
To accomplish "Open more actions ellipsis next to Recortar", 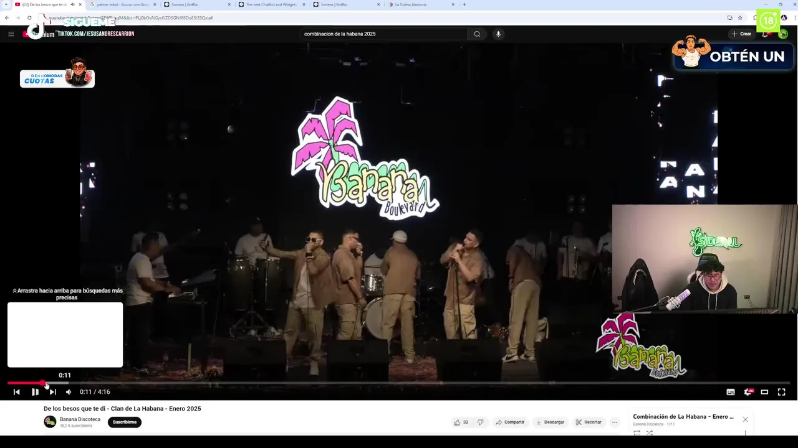I will click(x=615, y=422).
